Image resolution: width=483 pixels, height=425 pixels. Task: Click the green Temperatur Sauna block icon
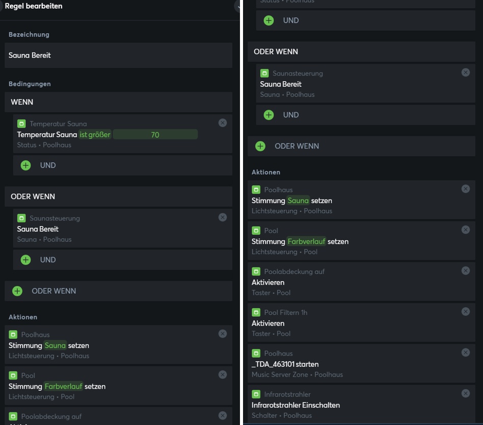[x=21, y=123]
